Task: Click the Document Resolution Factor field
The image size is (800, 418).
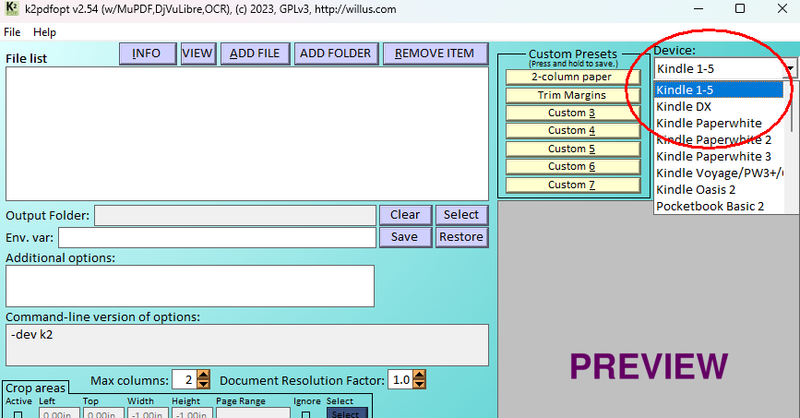Action: click(x=400, y=380)
